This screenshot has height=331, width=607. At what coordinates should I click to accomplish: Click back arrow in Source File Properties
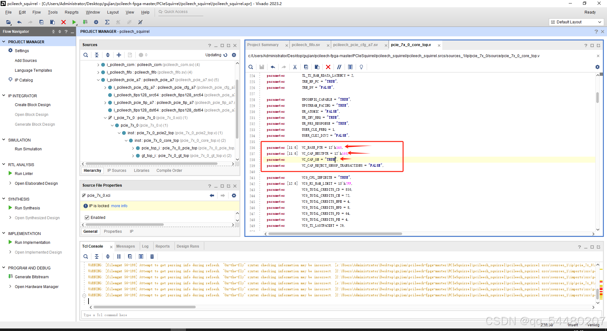[x=212, y=196]
